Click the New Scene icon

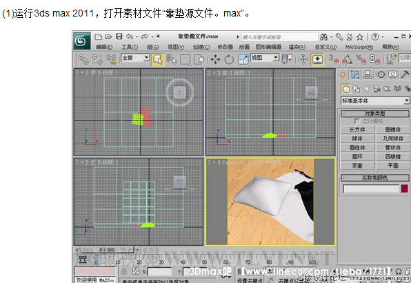coord(99,36)
